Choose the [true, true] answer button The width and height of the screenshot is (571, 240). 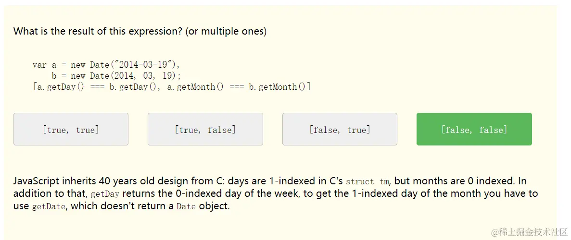(x=71, y=129)
